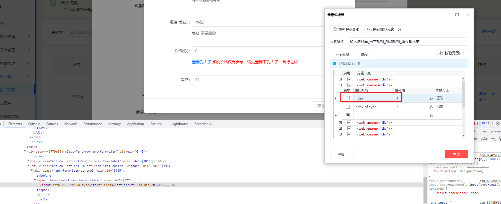This screenshot has width=501, height=204.
Task: Switch to the 元素预览 tab
Action: [x=342, y=55]
